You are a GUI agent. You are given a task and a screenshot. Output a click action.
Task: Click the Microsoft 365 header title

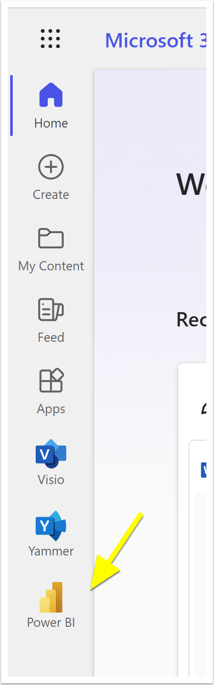pos(149,40)
